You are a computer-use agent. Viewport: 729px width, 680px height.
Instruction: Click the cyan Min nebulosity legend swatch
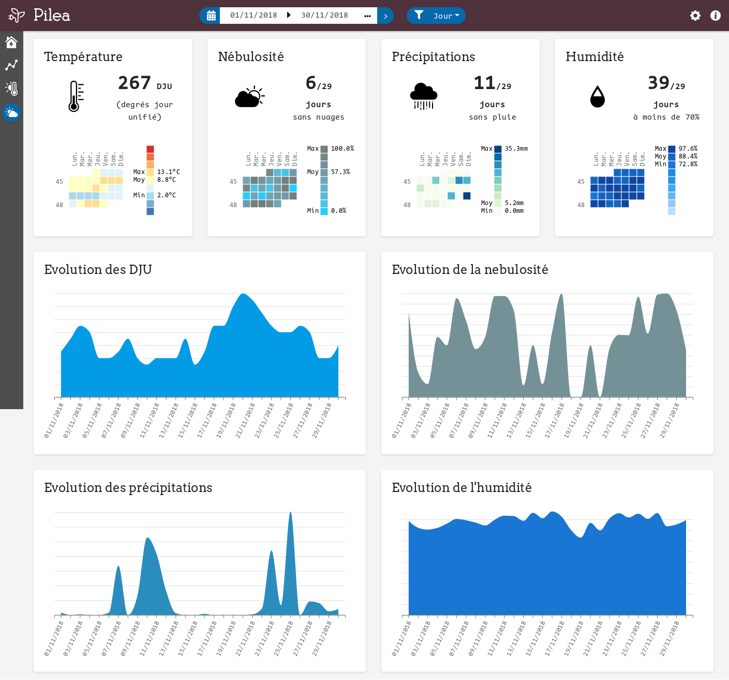324,211
